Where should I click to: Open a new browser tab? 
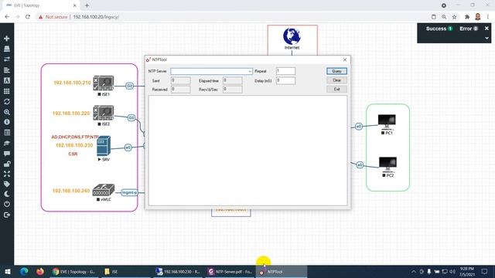87,5
